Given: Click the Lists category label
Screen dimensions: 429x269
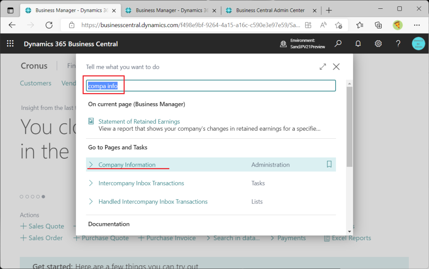Looking at the screenshot, I should [x=257, y=202].
